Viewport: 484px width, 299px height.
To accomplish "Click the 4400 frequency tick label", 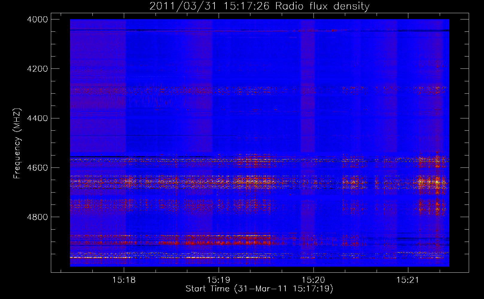I will click(x=37, y=118).
